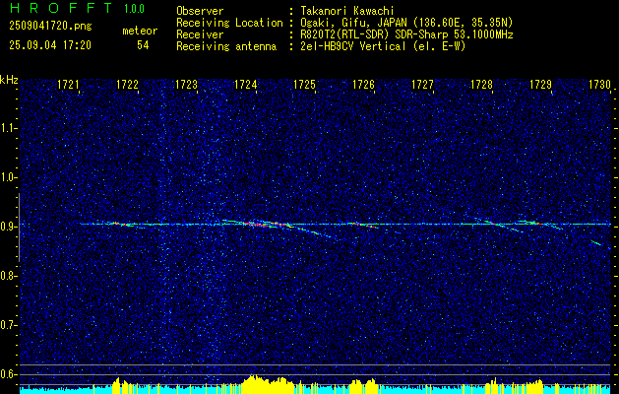619x394 pixels.
Task: Click the meteor label
Action: coord(140,31)
